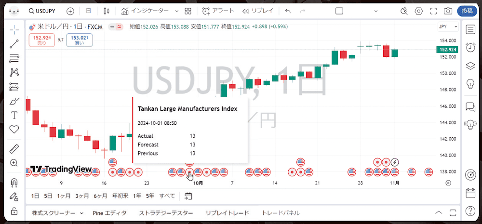Undo the last chart action
Screen dimensions: 482x224
[x=288, y=12]
